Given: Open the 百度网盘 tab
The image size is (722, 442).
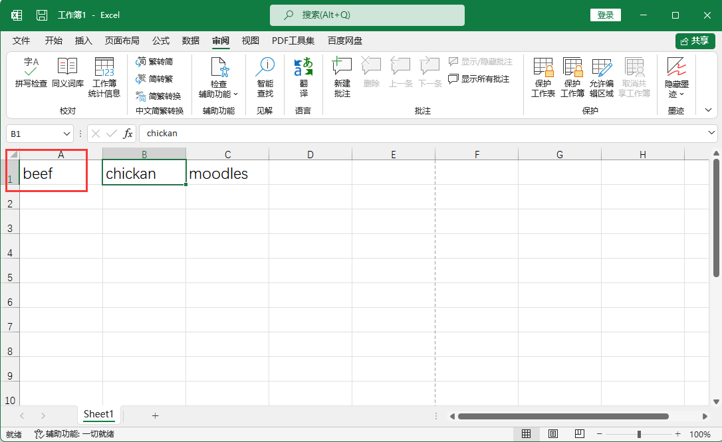Looking at the screenshot, I should pyautogui.click(x=345, y=41).
